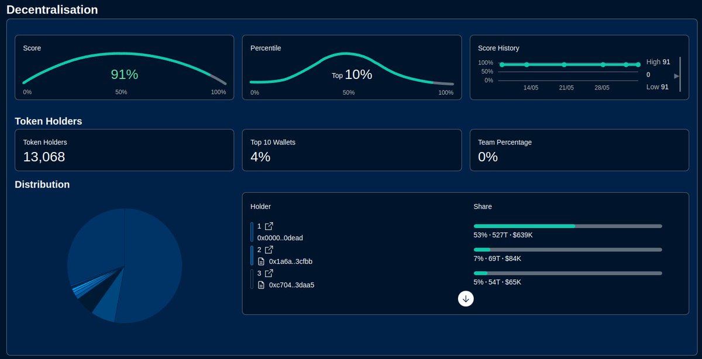
Task: Click the 53% · 527T · $639K text
Action: tap(503, 235)
